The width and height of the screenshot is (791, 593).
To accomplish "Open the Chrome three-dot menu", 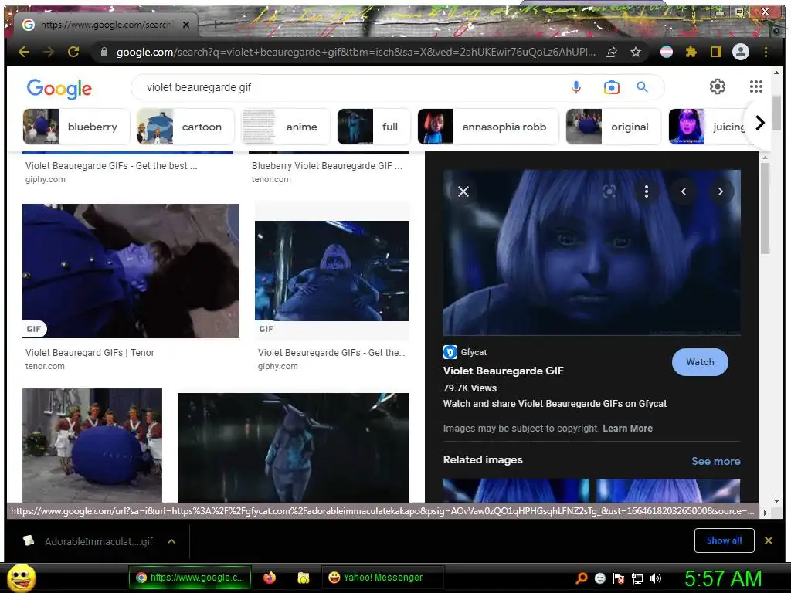I will click(x=766, y=52).
